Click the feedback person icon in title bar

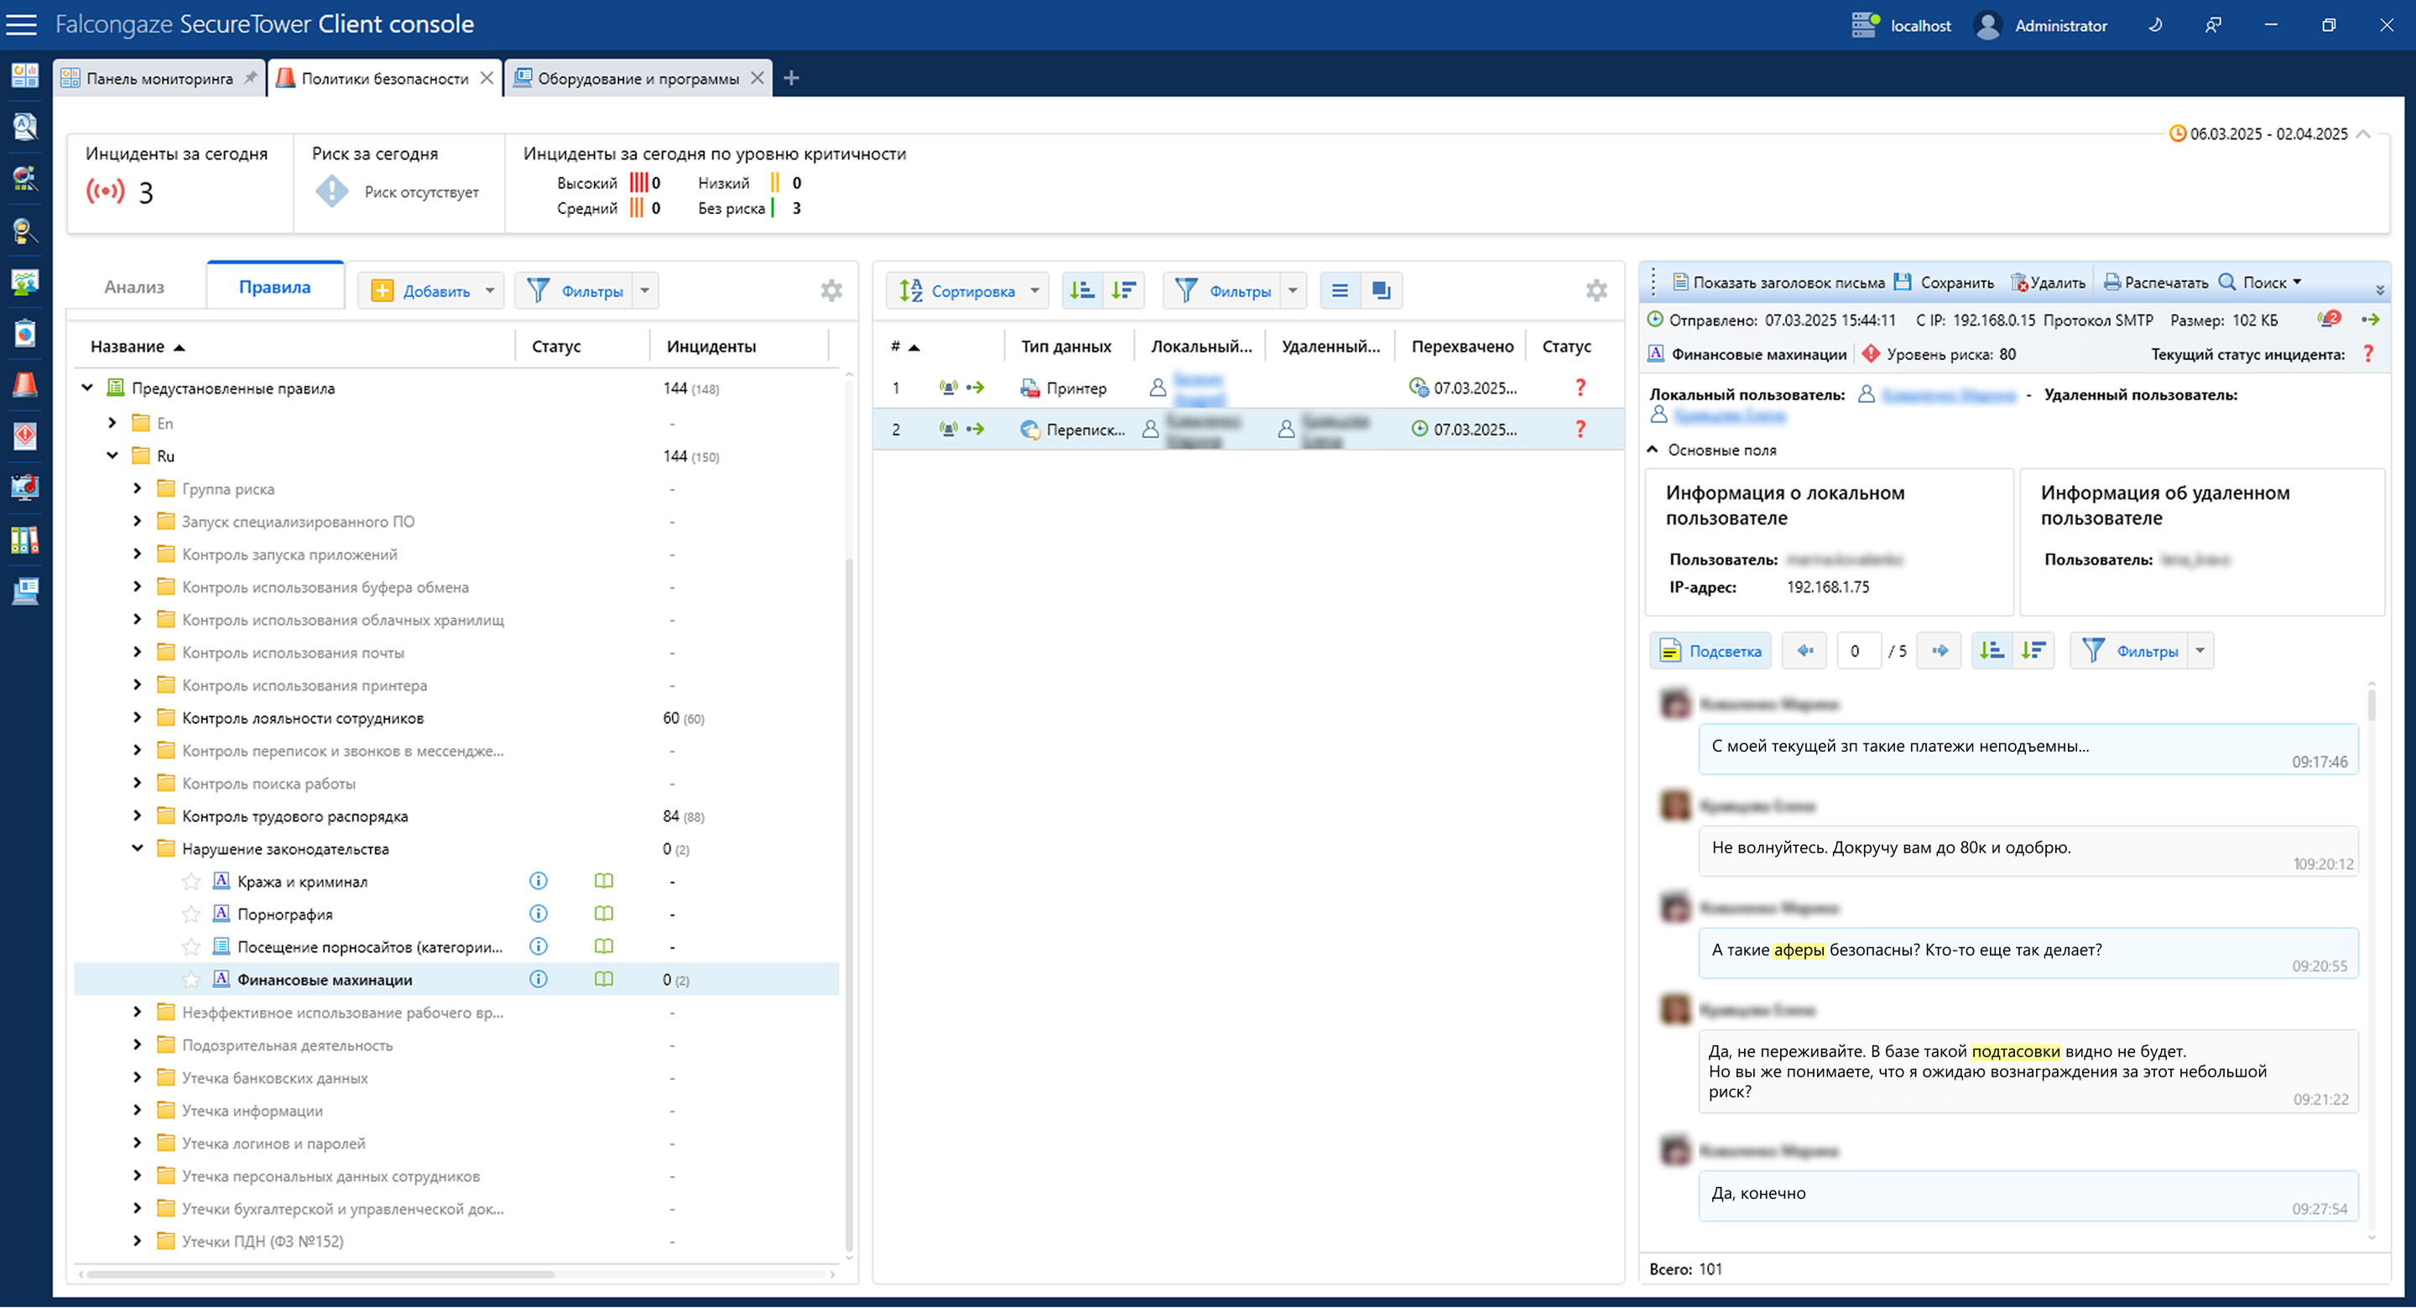pos(2212,25)
